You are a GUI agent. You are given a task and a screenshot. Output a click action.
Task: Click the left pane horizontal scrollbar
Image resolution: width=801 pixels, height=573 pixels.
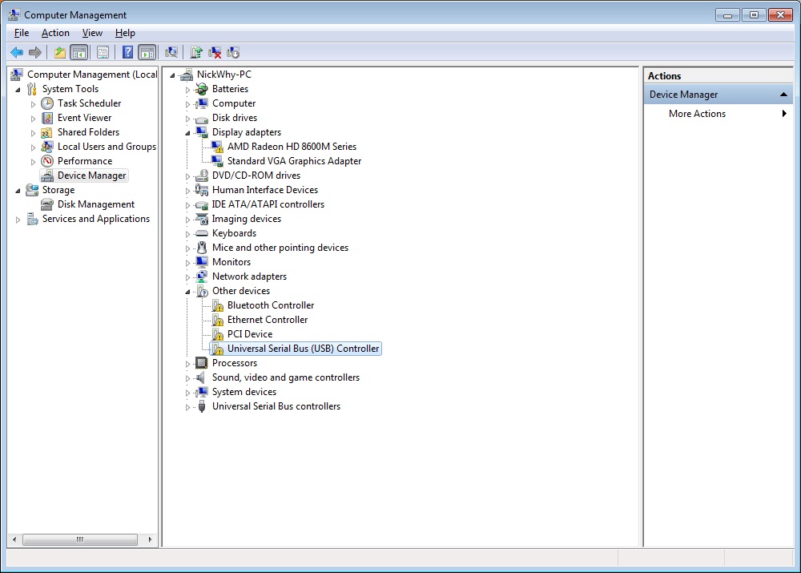point(80,540)
